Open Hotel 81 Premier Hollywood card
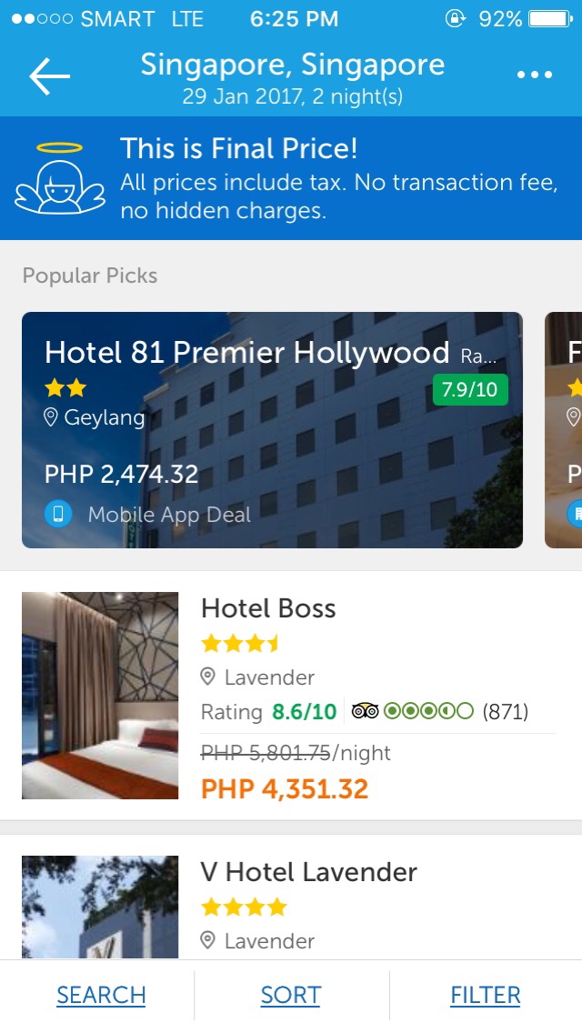The image size is (582, 1033). 272,429
